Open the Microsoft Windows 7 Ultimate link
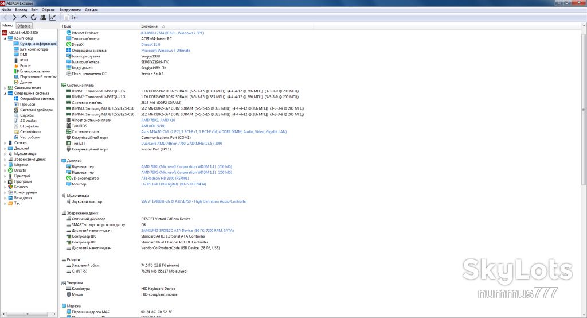This screenshot has width=587, height=318. (x=166, y=51)
